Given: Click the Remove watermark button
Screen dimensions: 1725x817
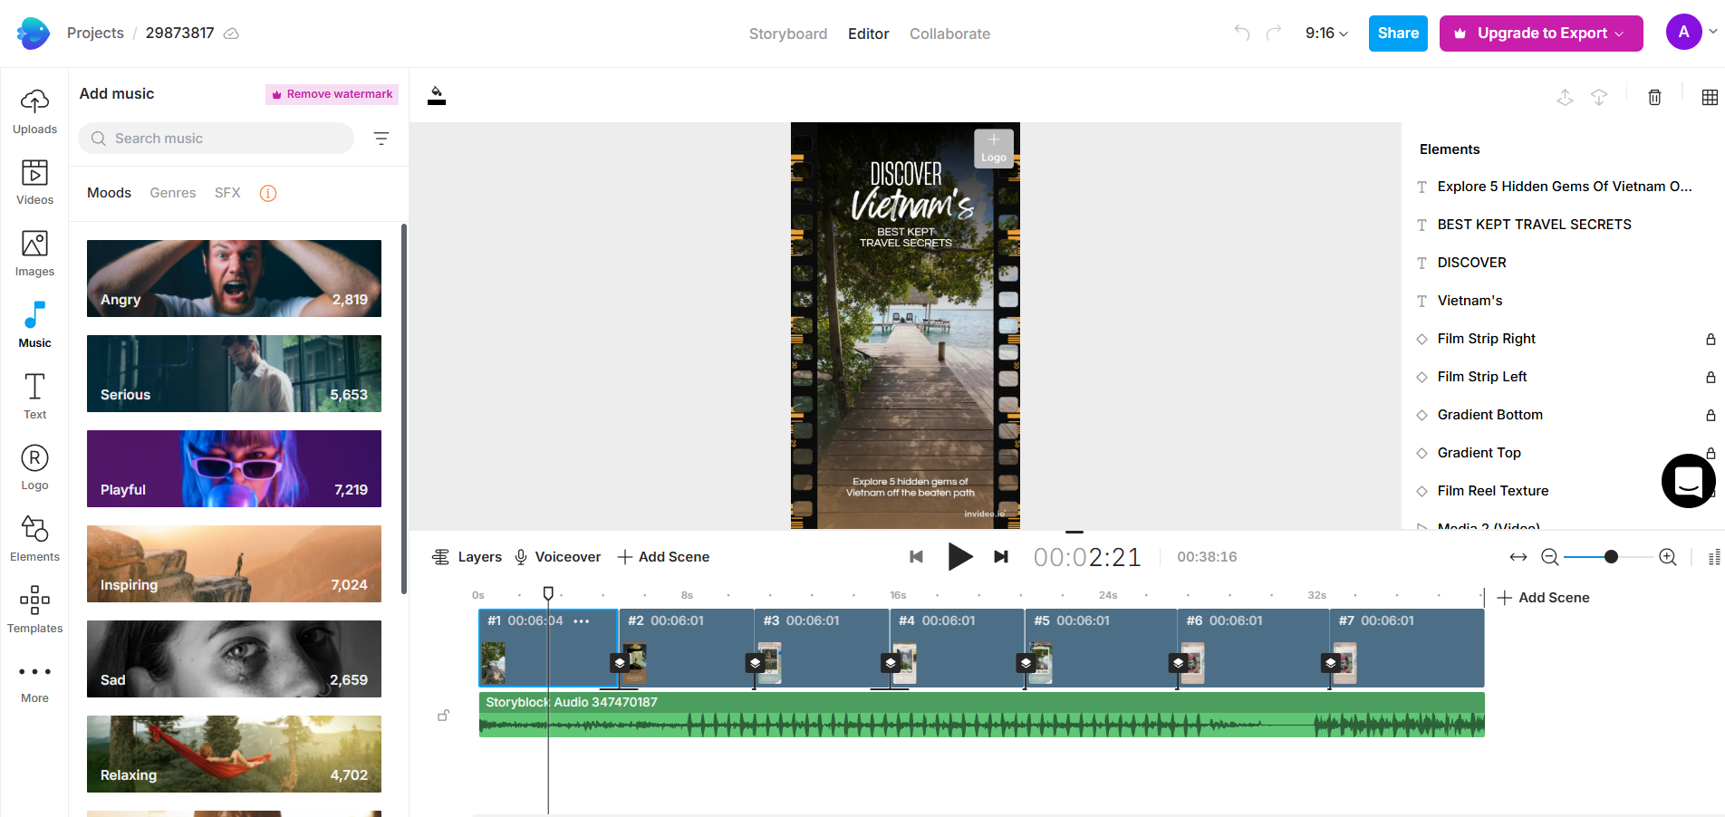Looking at the screenshot, I should point(332,93).
